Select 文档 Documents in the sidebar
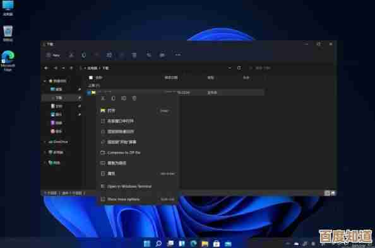This screenshot has height=248, width=375. pos(57,106)
